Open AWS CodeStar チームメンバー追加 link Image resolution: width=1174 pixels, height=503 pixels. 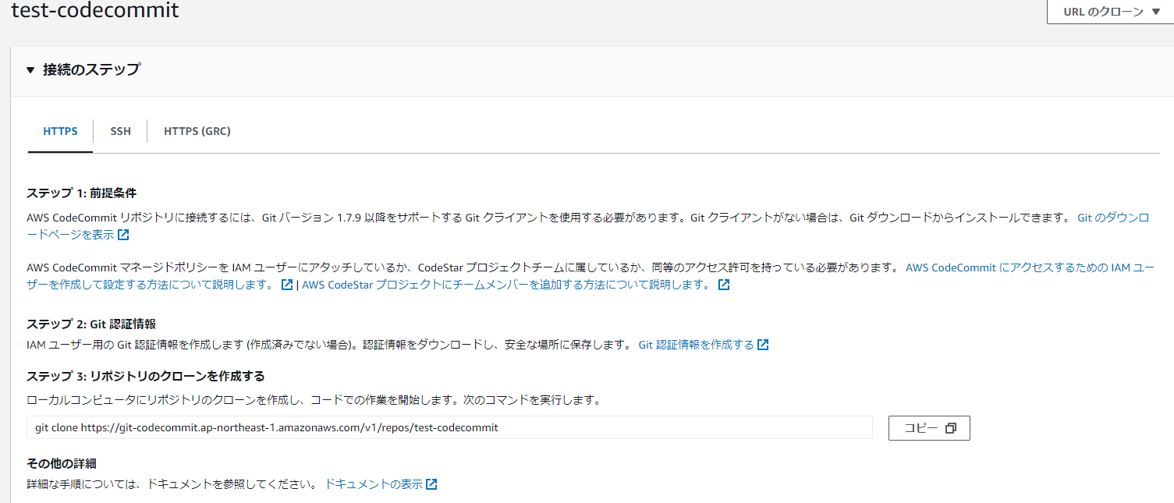506,285
